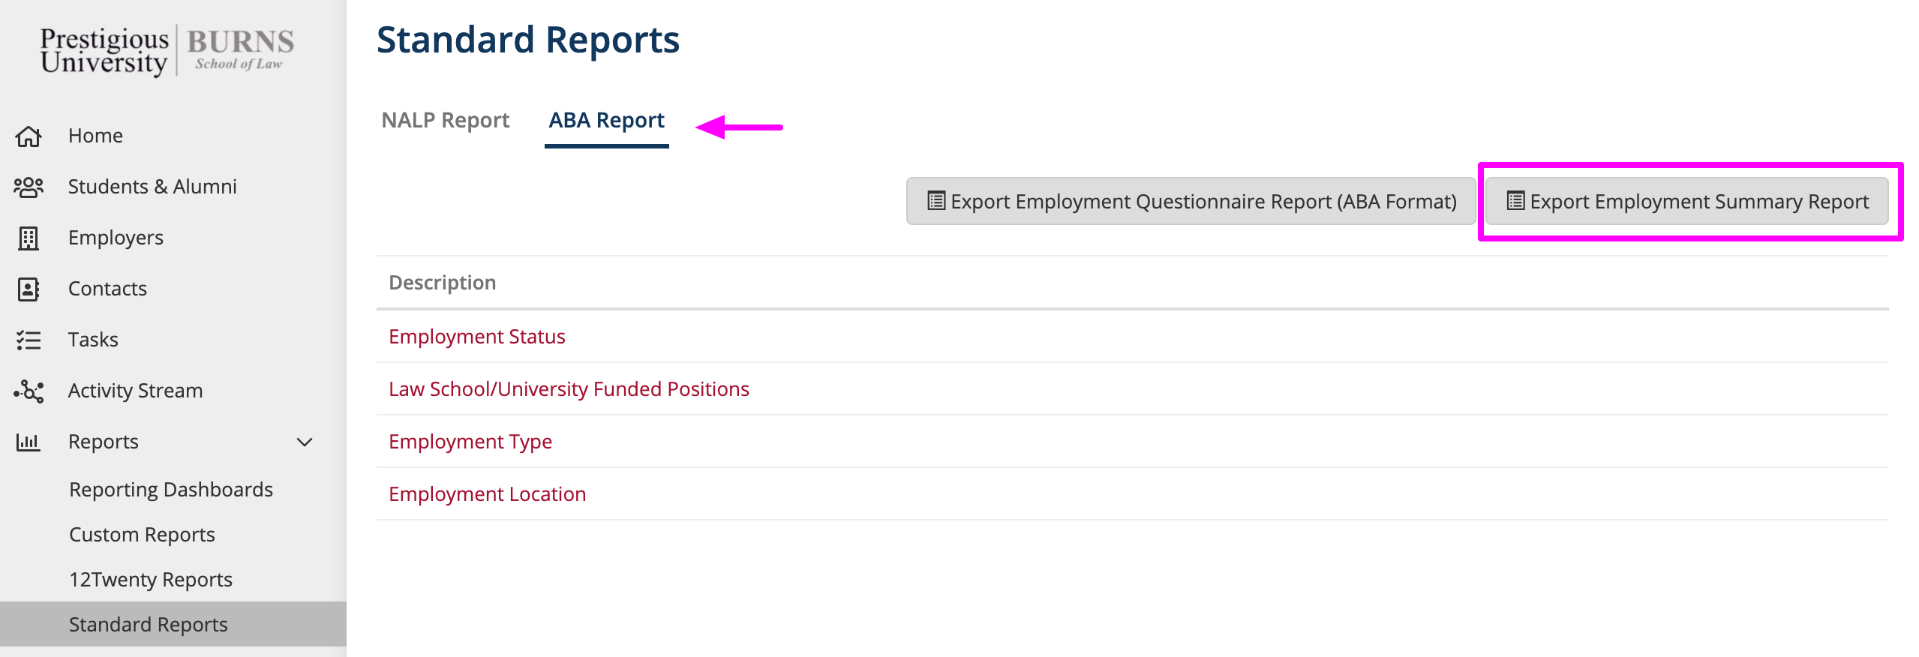1919x657 pixels.
Task: Click the Home house icon
Action: pos(29,136)
